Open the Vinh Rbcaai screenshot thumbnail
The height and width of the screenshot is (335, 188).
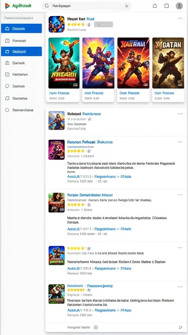click(98, 63)
